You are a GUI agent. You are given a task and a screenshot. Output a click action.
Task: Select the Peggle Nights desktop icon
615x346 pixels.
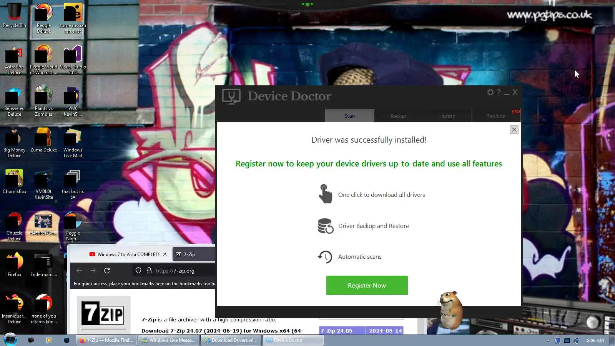[73, 226]
